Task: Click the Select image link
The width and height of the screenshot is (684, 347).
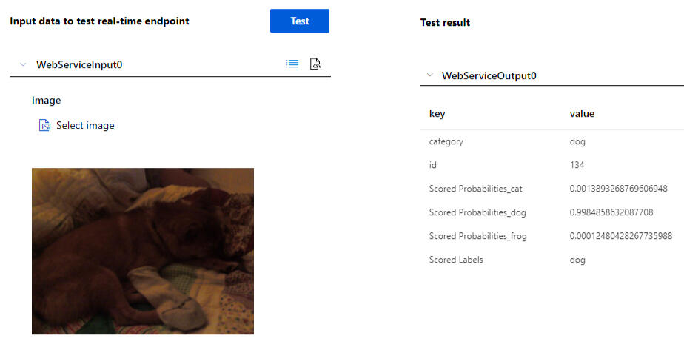Action: (x=85, y=126)
